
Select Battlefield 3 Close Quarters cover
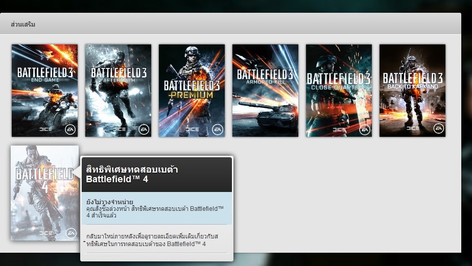pos(339,90)
